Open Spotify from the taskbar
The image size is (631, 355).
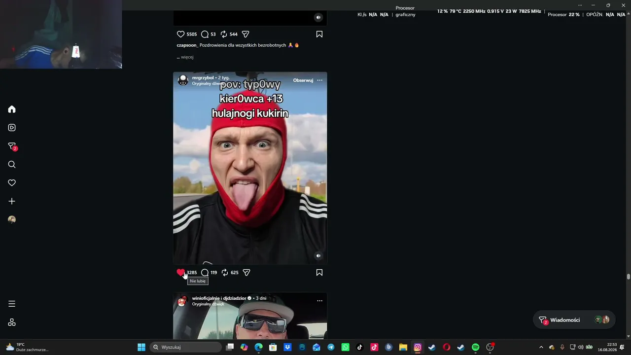476,347
